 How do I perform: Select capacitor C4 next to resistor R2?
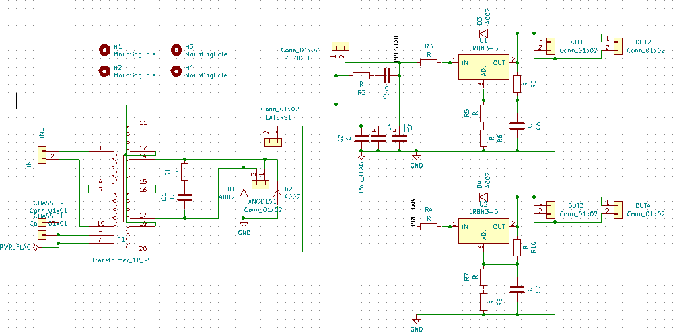[x=386, y=75]
